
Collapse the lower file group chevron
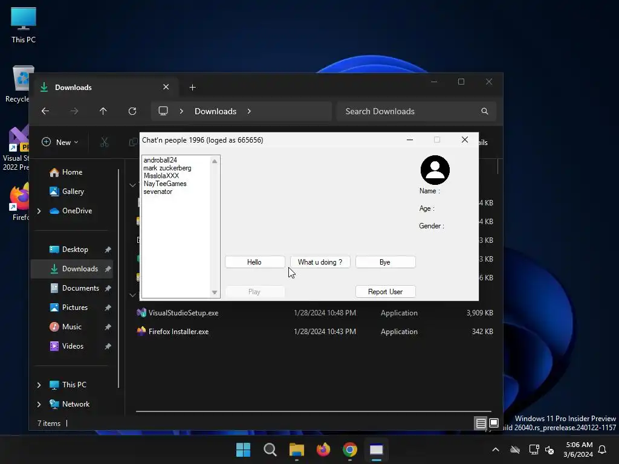coord(132,295)
